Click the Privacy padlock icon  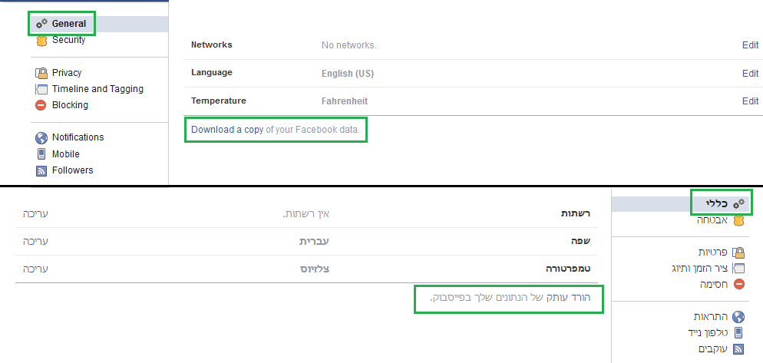pos(41,73)
